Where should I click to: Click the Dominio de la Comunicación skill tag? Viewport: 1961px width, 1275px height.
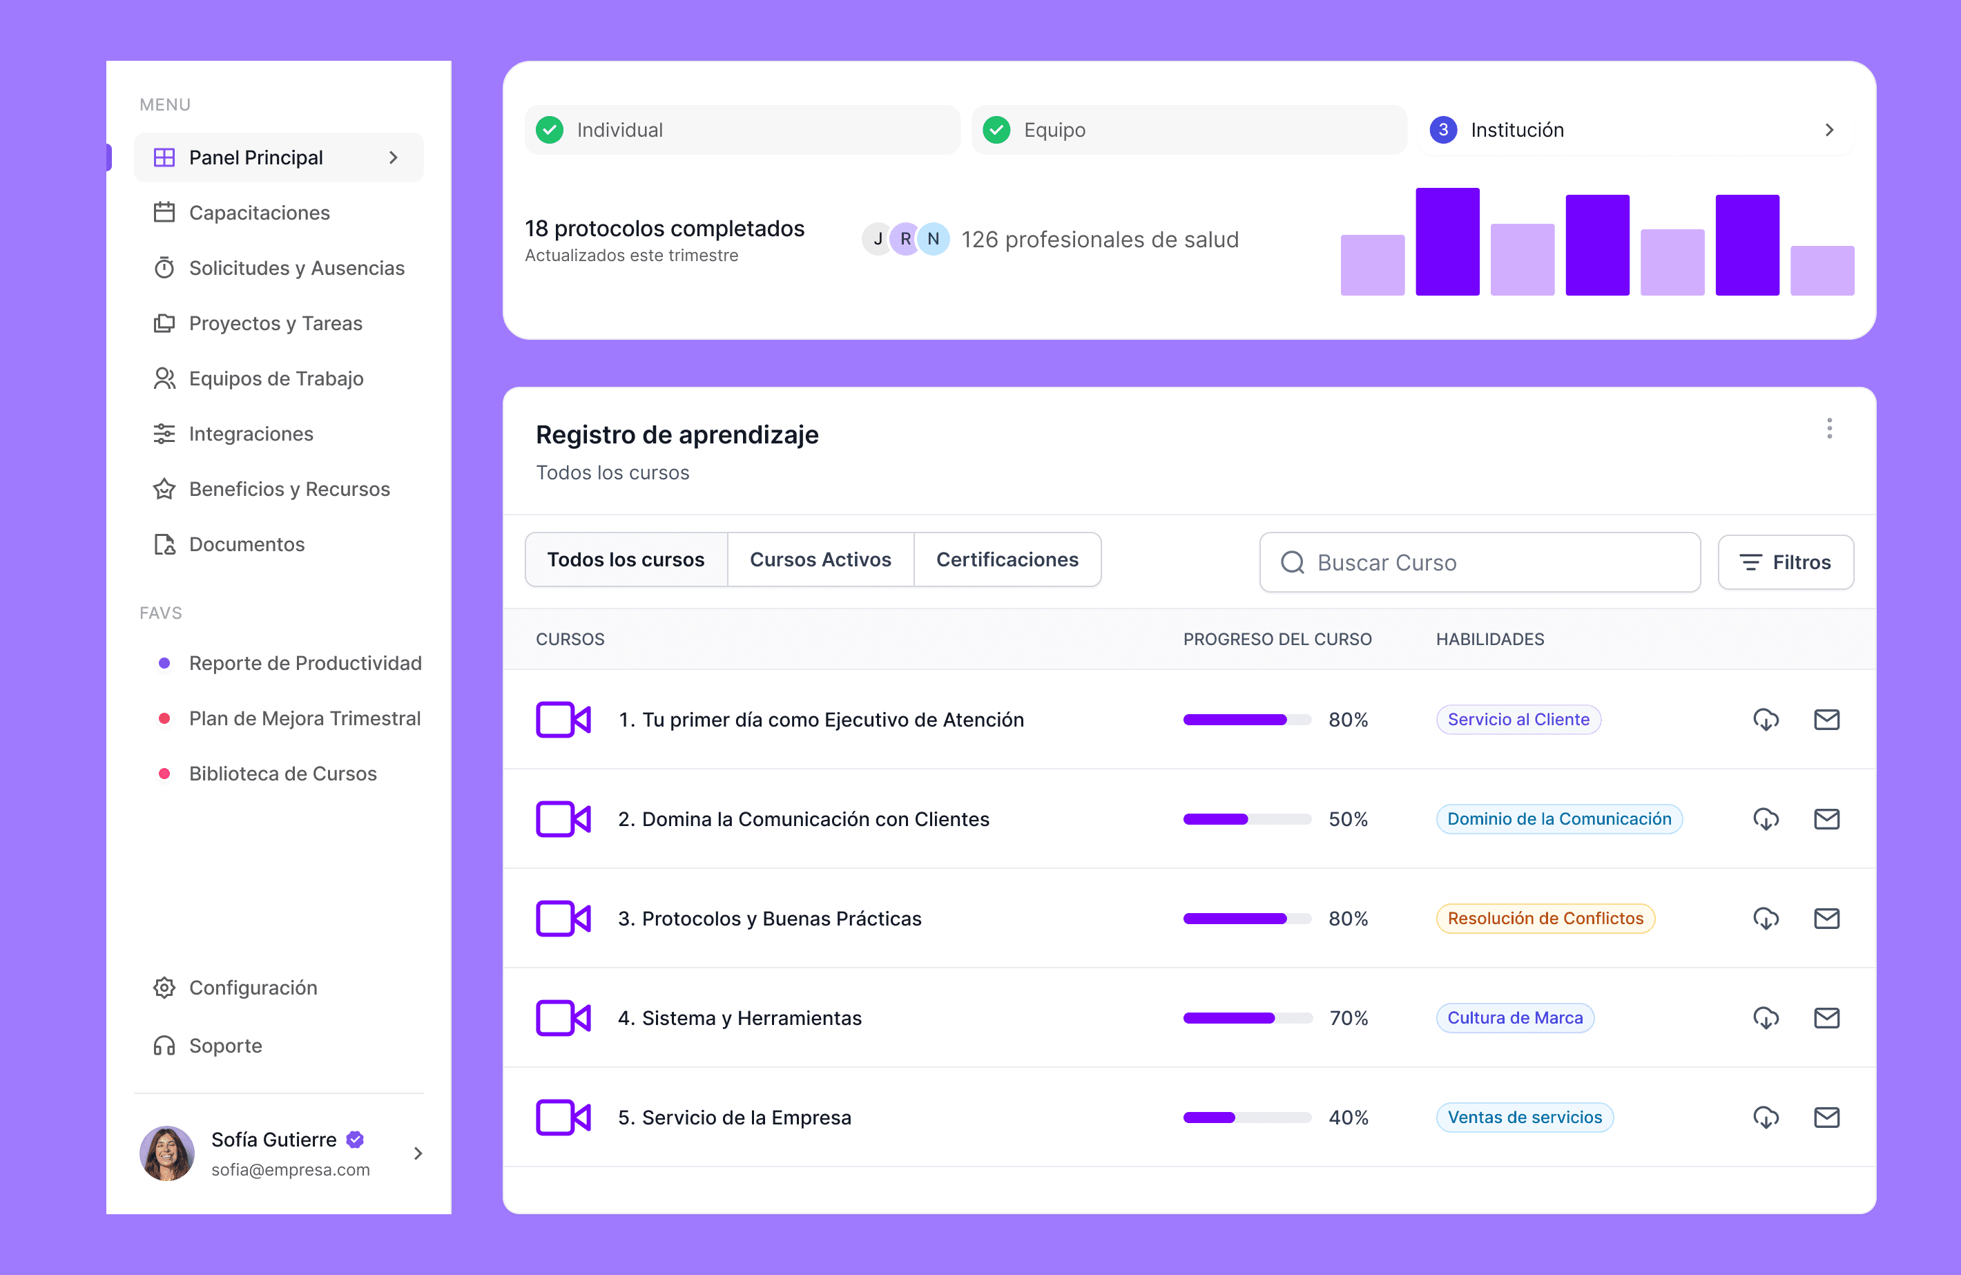[1559, 819]
